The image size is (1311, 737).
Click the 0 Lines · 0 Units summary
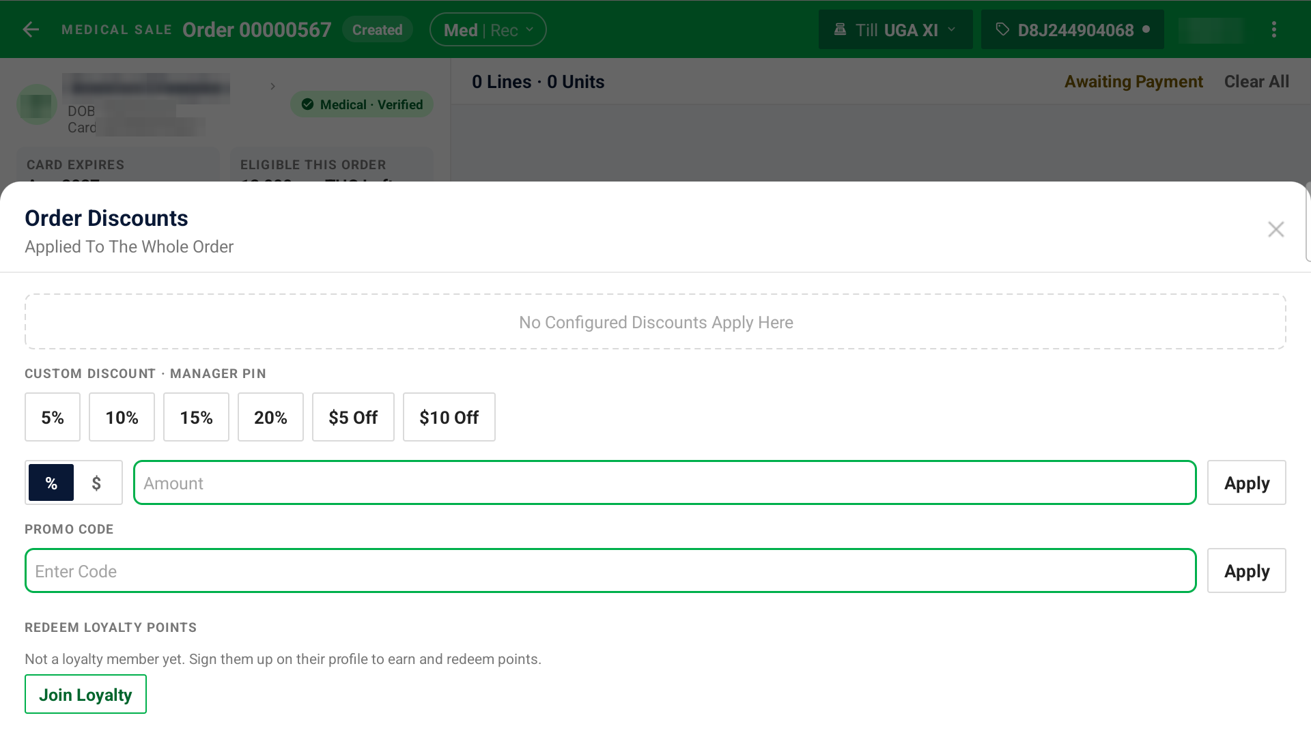[x=538, y=82]
